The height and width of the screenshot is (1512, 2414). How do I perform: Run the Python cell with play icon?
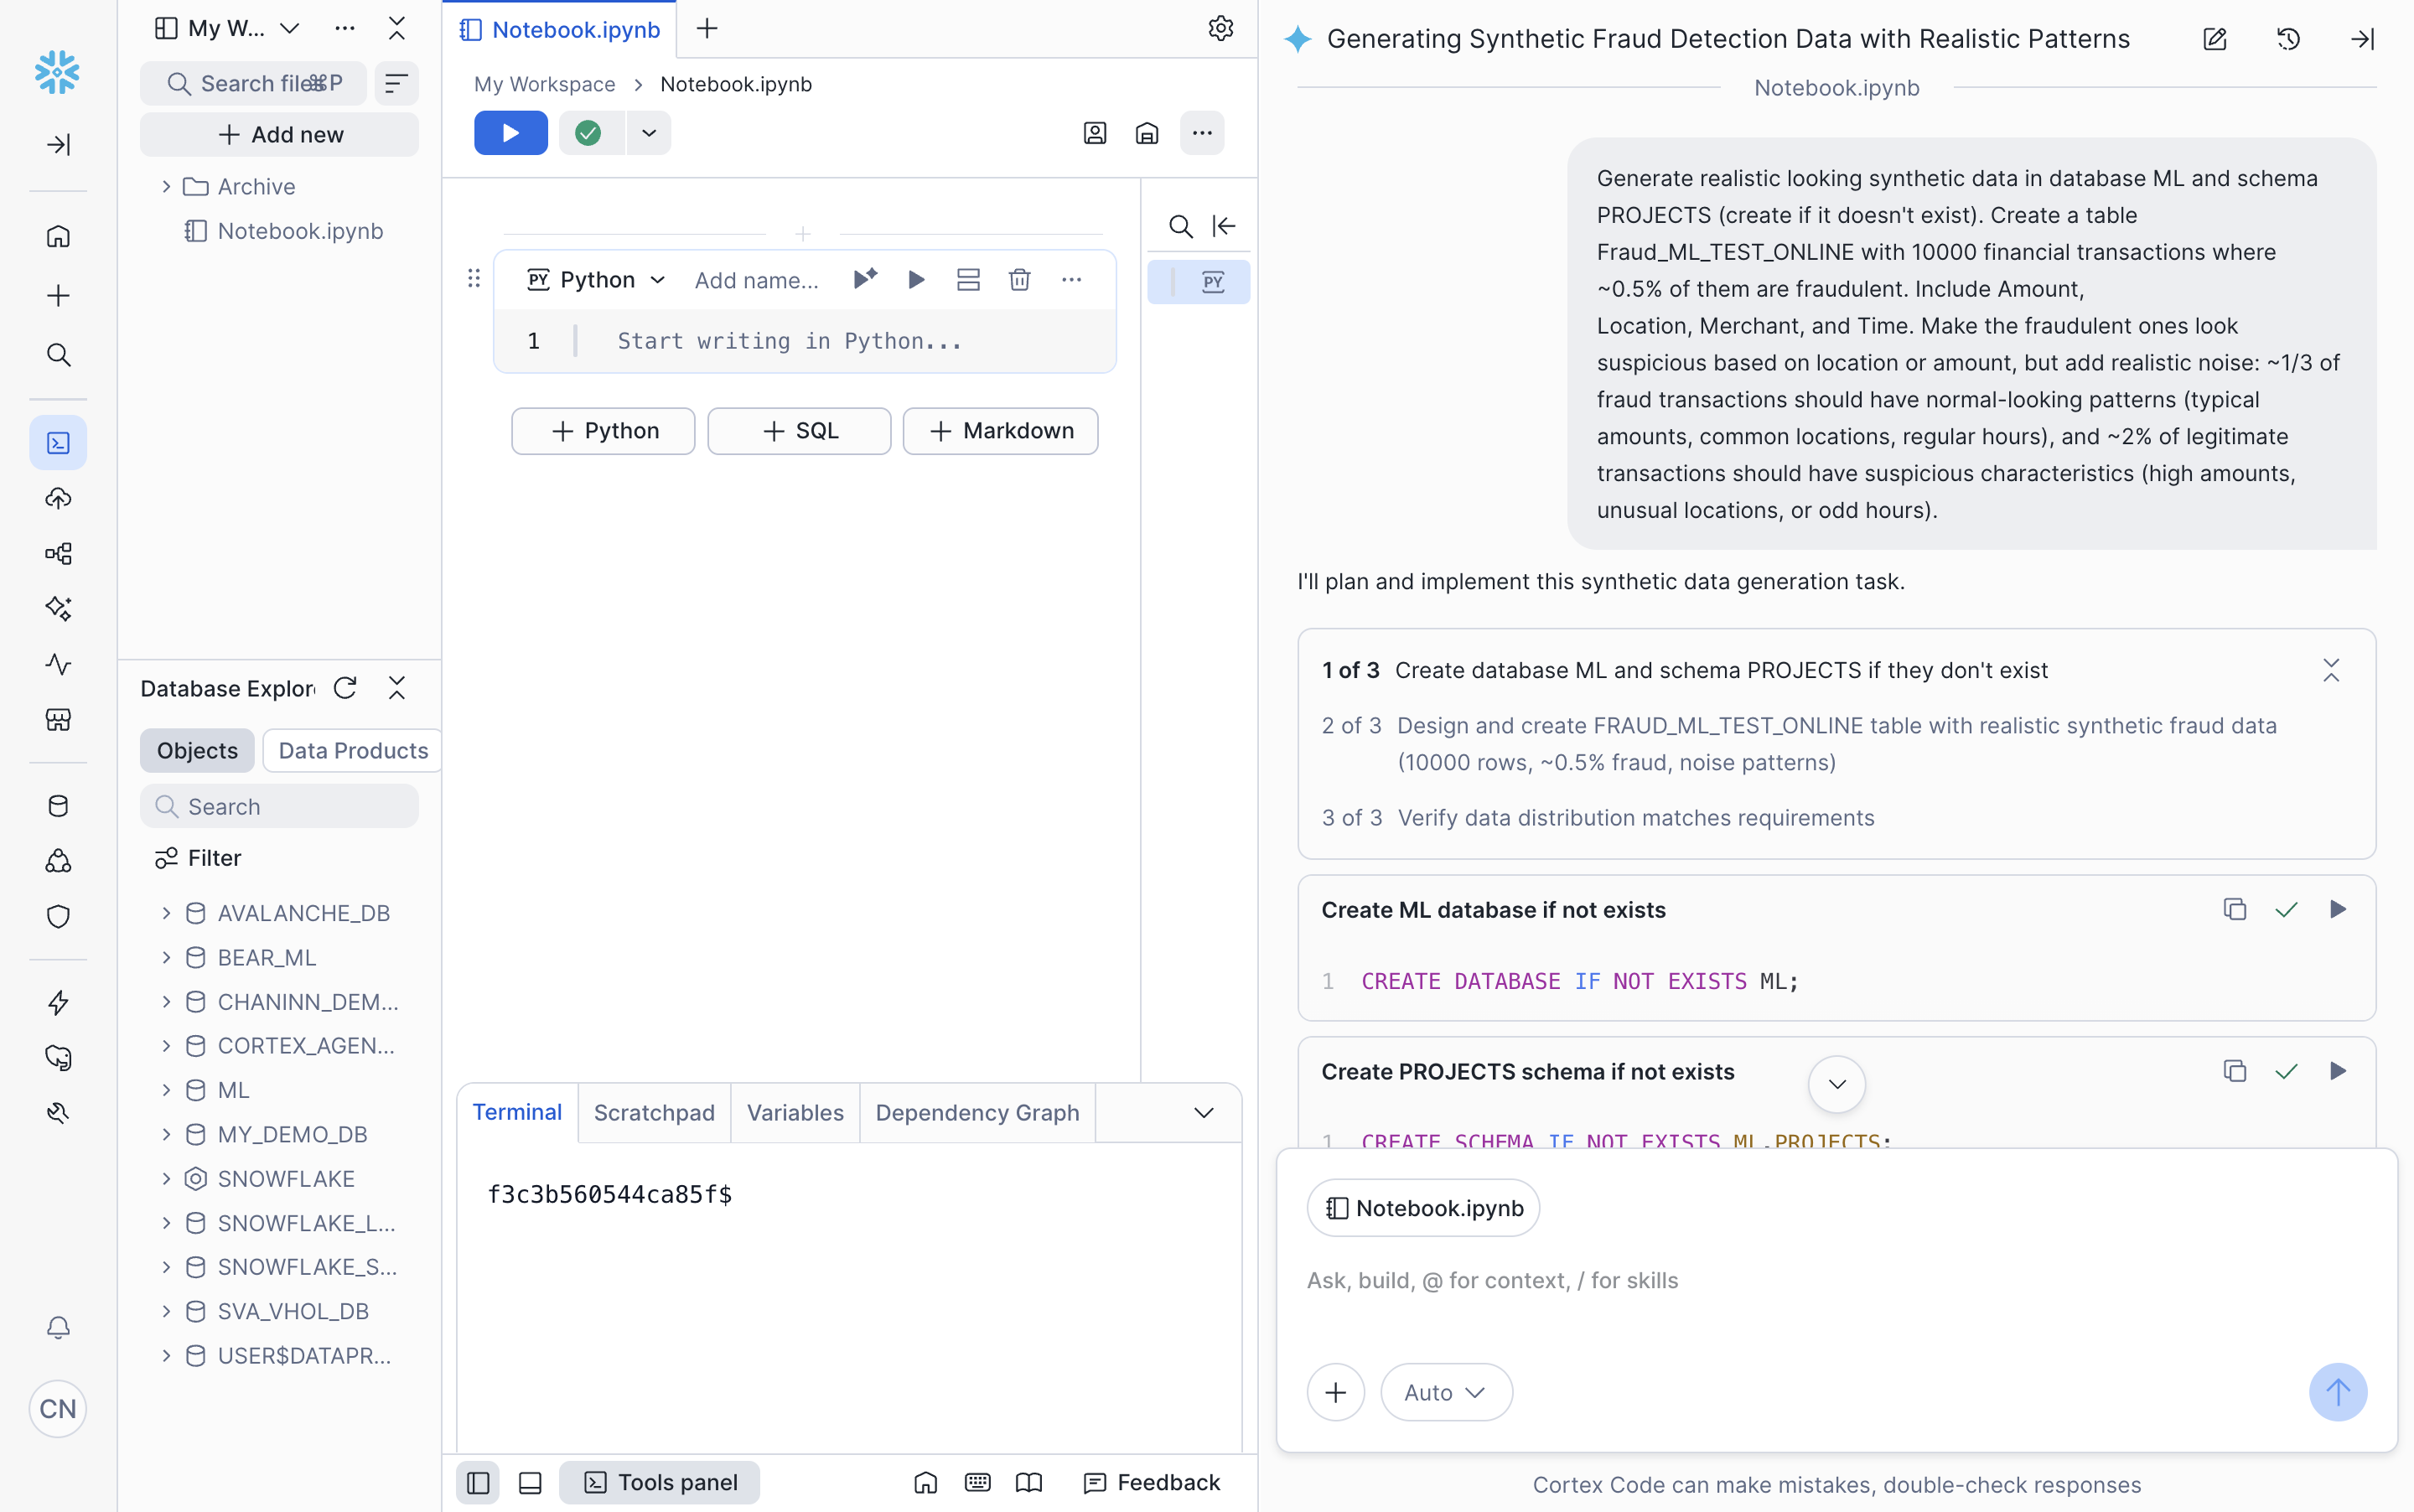915,280
